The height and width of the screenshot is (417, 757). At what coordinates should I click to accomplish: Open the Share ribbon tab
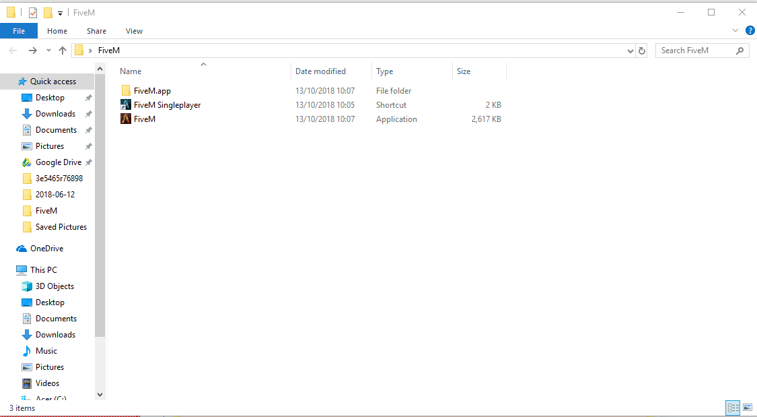coord(96,31)
